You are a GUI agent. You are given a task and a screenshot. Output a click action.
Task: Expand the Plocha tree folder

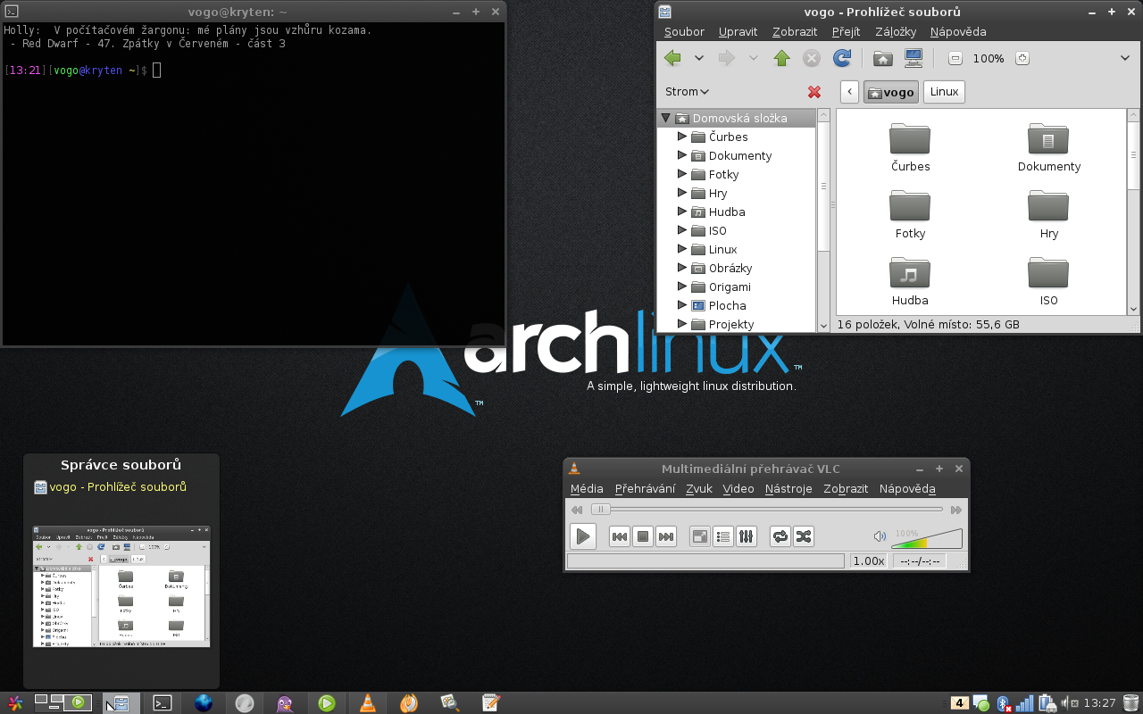(x=682, y=305)
